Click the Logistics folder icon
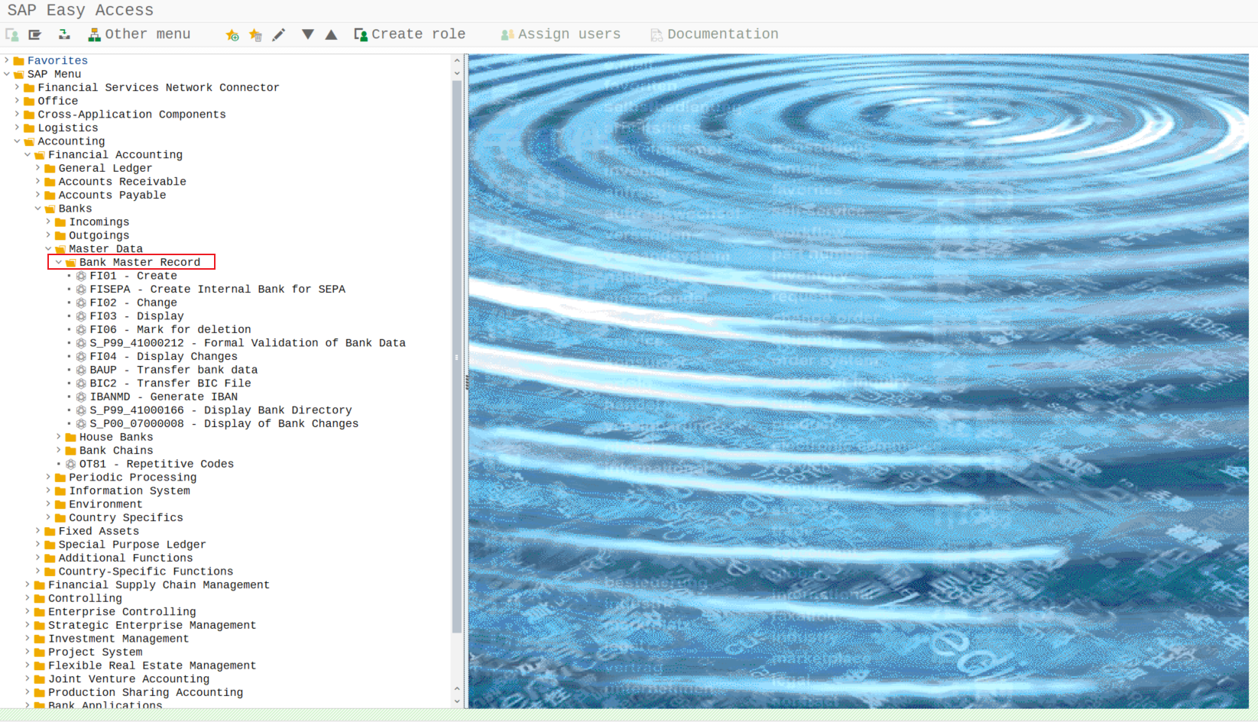Viewport: 1258px width, 722px height. coord(29,128)
